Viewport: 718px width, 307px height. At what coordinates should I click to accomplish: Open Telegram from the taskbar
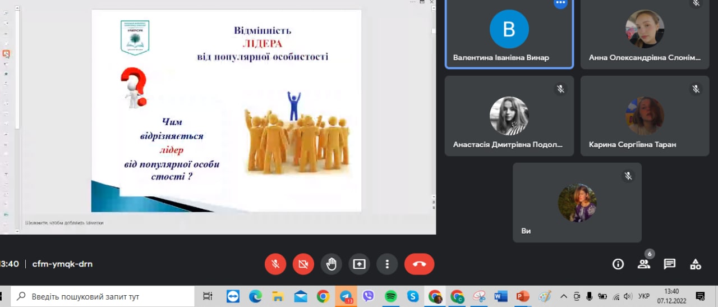click(x=346, y=296)
